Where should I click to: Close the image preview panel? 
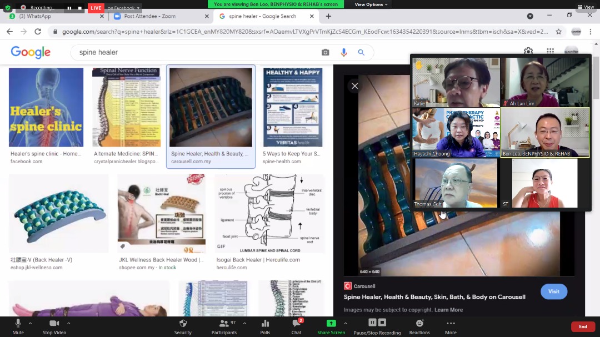(354, 86)
